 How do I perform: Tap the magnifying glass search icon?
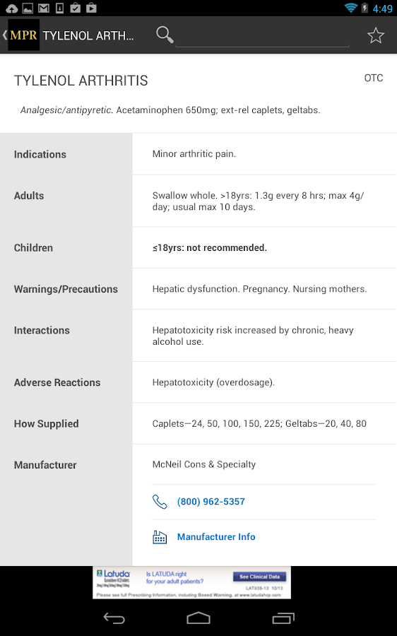(x=165, y=35)
